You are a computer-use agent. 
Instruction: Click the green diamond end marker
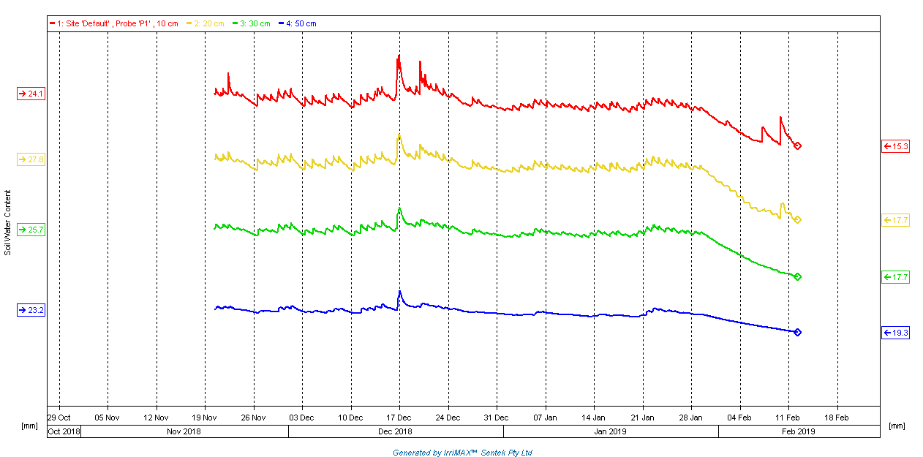(797, 277)
